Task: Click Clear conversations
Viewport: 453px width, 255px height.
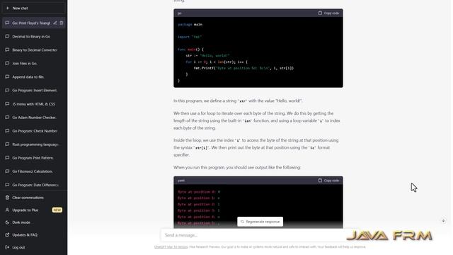Action: pos(34,198)
